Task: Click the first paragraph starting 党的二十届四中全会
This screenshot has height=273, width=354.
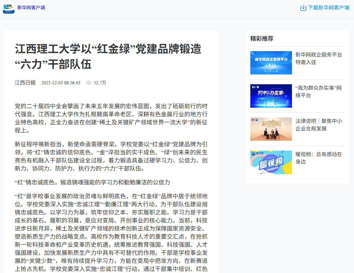Action: pos(111,118)
